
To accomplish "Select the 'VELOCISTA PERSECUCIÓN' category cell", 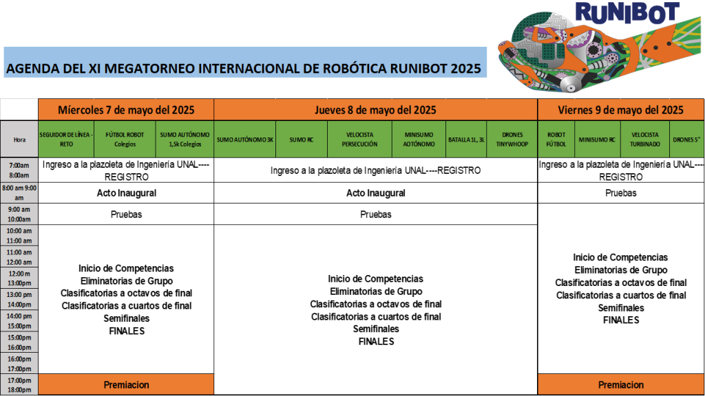I will [359, 140].
